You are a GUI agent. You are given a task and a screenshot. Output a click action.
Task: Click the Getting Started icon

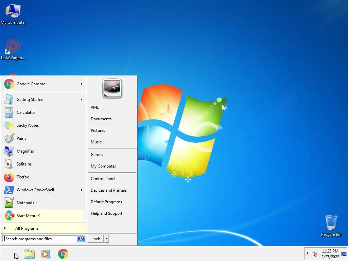click(8, 100)
